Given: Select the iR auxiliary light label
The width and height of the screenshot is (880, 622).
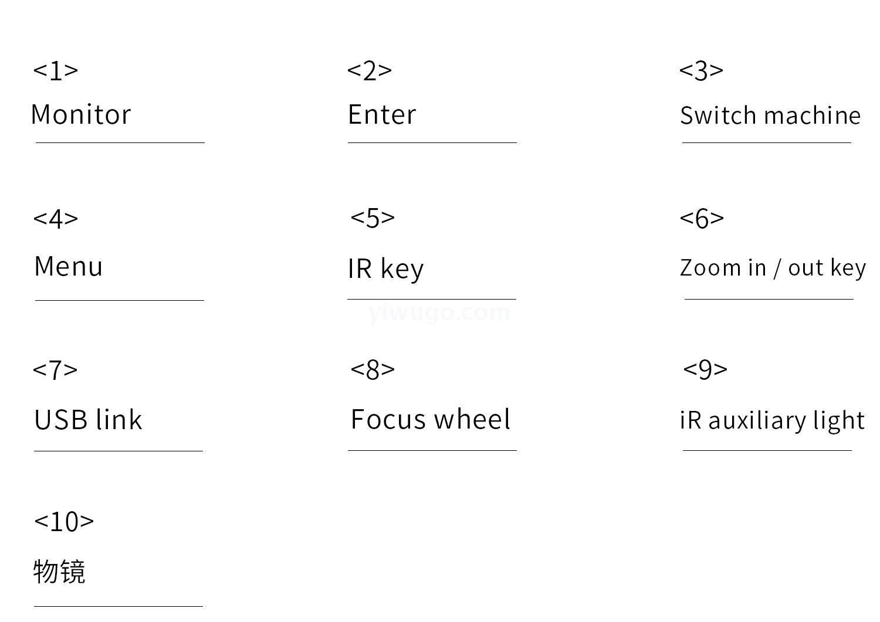Looking at the screenshot, I should (772, 420).
